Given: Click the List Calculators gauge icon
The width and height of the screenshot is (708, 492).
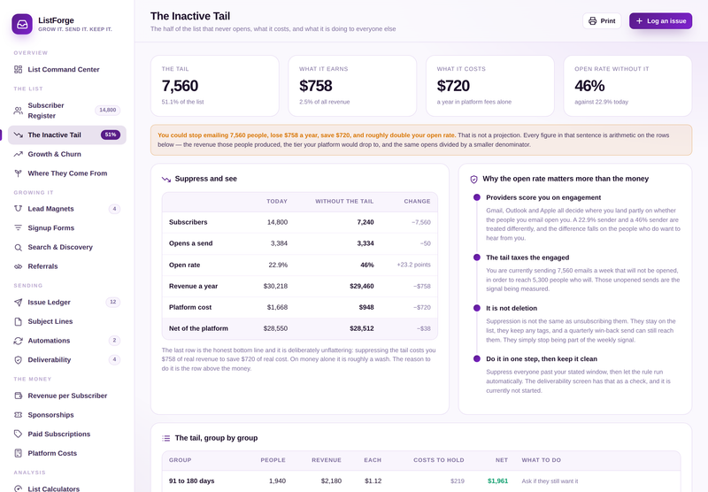Looking at the screenshot, I should (x=18, y=488).
